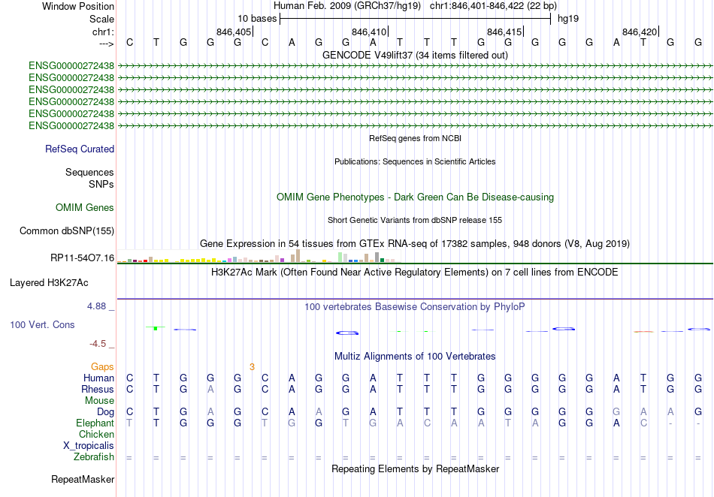714x497 pixels.
Task: Click the Sequences track label
Action: tap(89, 173)
